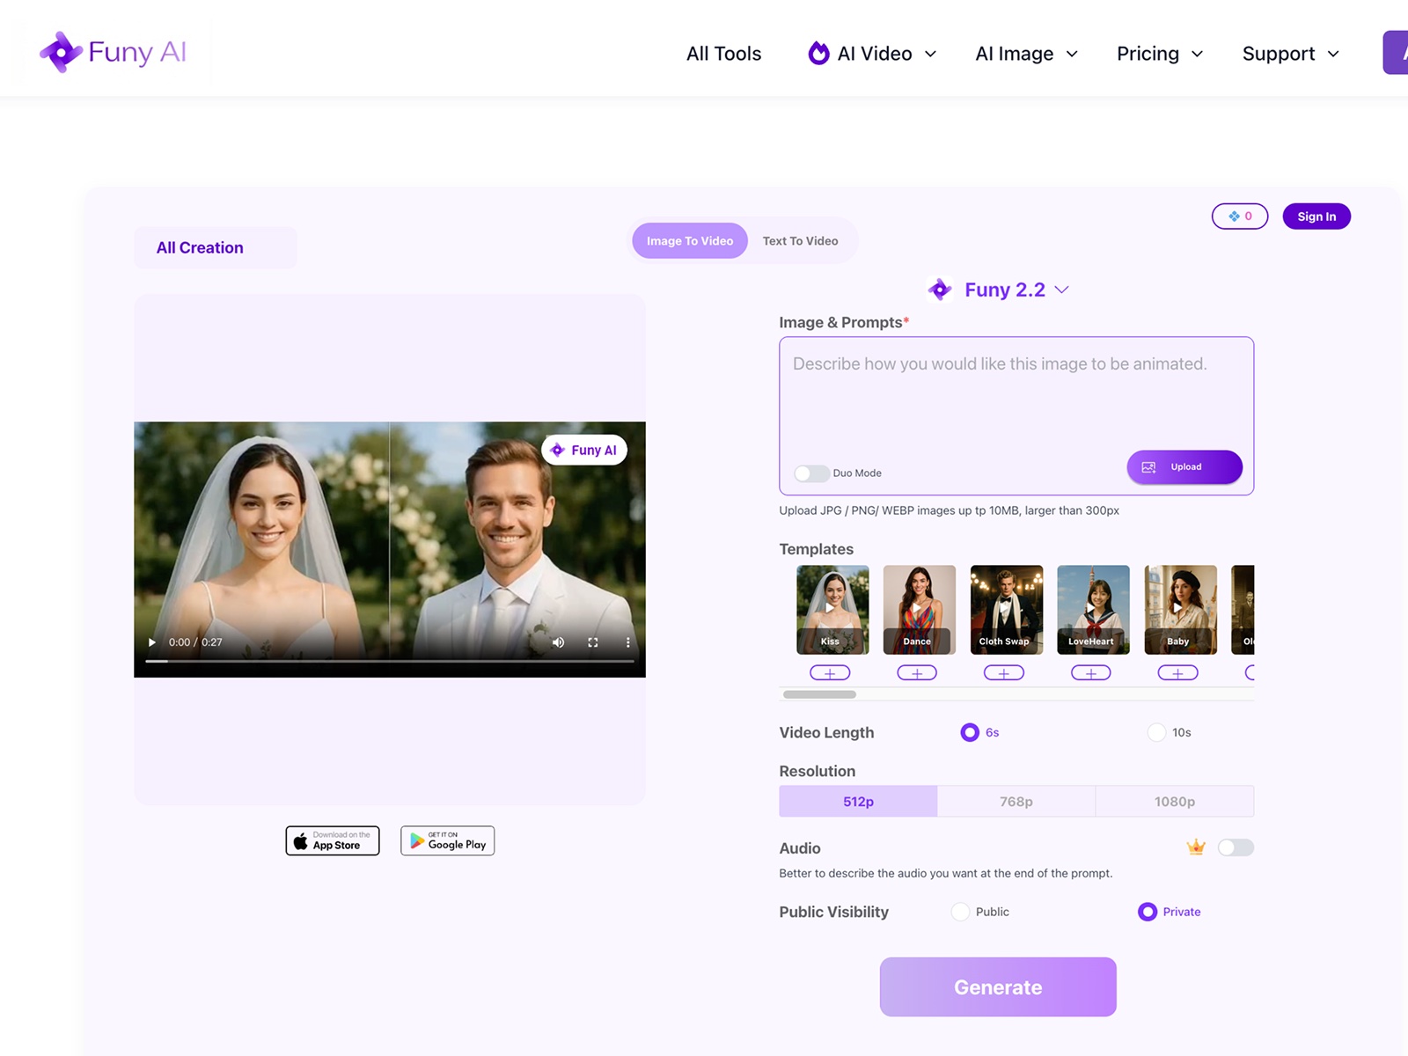This screenshot has height=1056, width=1408.
Task: Click the credits counter showing 0
Action: coord(1239,216)
